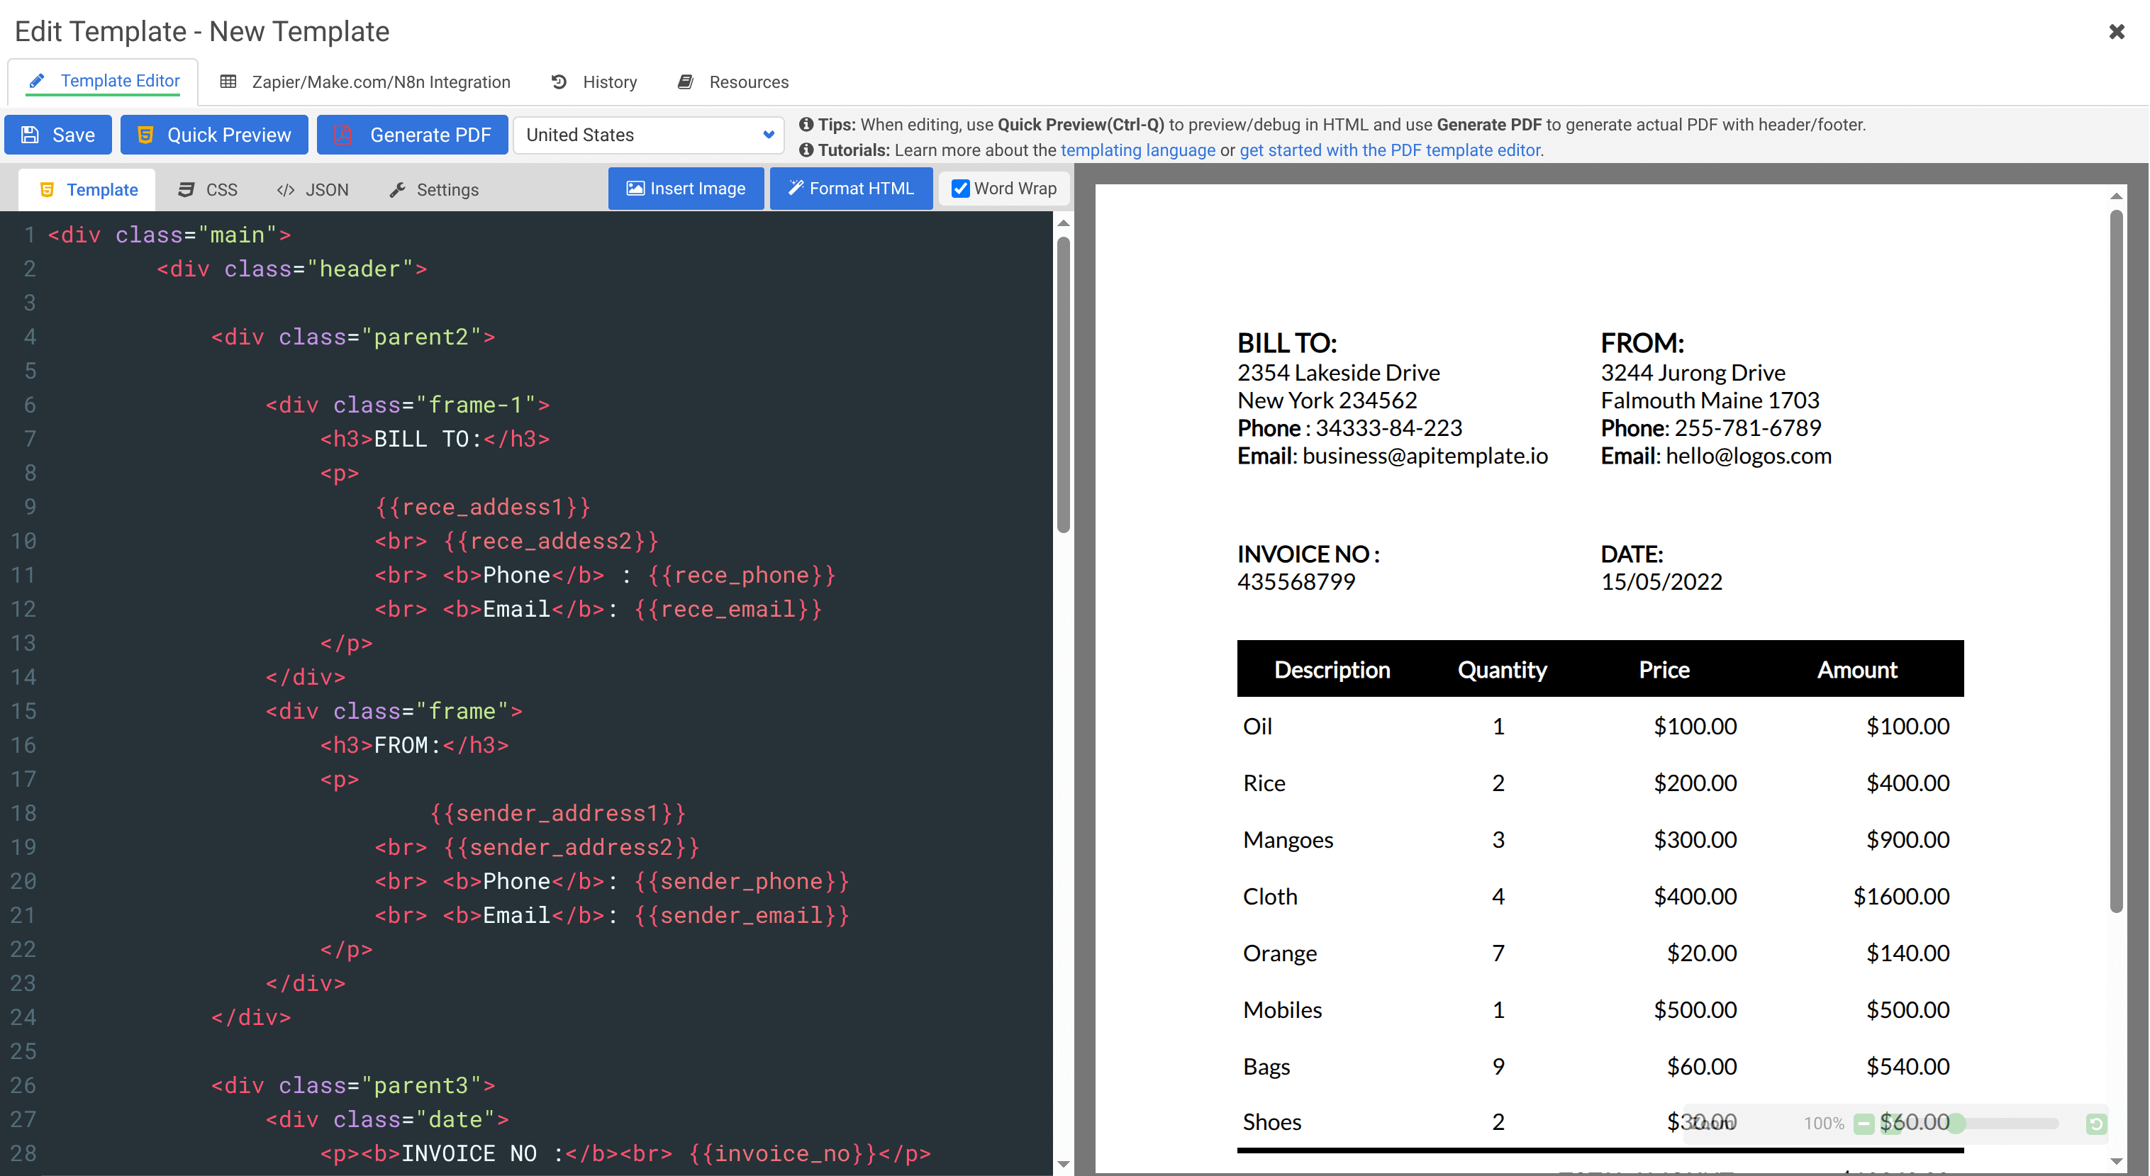Open the Settings tab

point(434,189)
